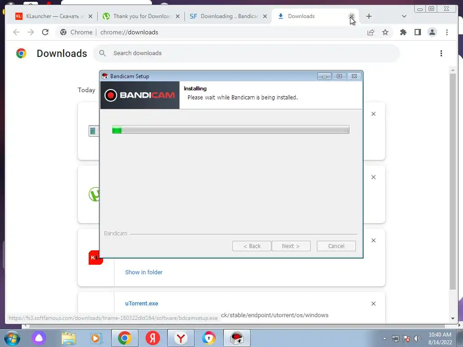Close the KLauncher tab
The height and width of the screenshot is (347, 463).
(x=90, y=16)
